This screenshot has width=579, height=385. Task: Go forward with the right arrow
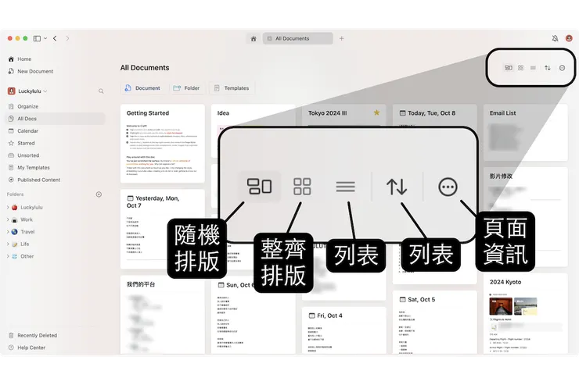click(67, 38)
